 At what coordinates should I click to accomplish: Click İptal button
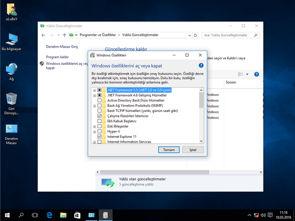click(193, 150)
